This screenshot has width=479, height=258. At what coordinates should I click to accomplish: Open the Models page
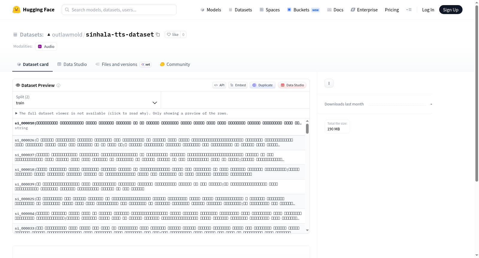(x=211, y=10)
